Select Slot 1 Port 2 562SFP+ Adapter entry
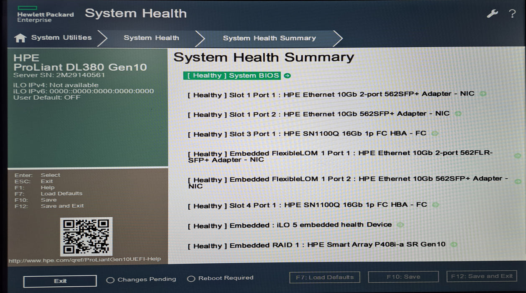The width and height of the screenshot is (526, 293). (318, 114)
